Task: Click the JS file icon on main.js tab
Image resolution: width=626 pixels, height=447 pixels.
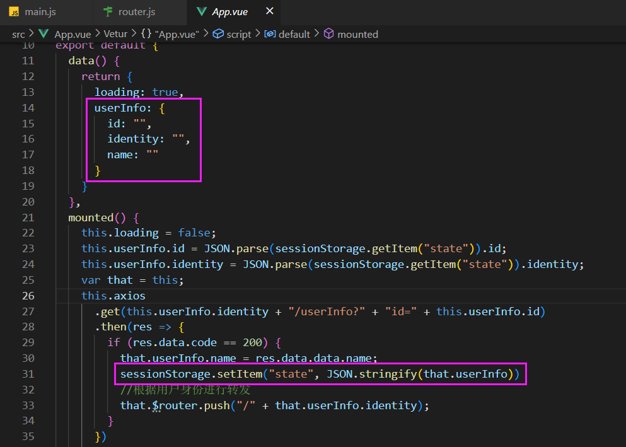Action: coord(14,12)
